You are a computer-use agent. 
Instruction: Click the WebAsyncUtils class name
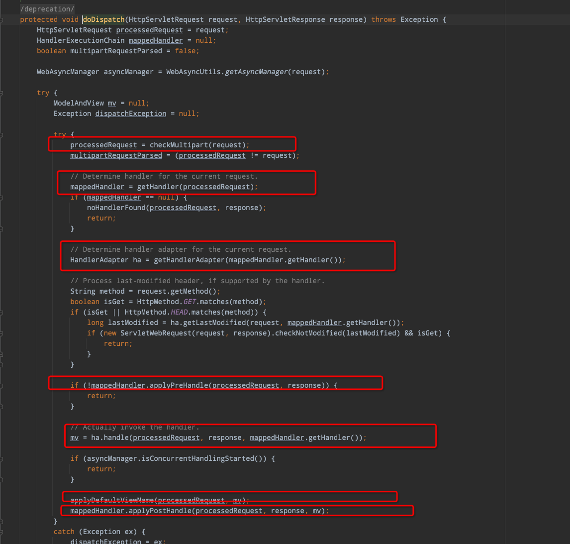point(193,72)
